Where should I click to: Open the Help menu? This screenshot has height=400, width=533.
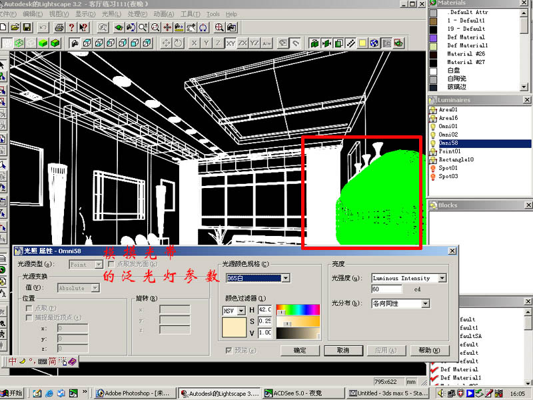click(231, 14)
